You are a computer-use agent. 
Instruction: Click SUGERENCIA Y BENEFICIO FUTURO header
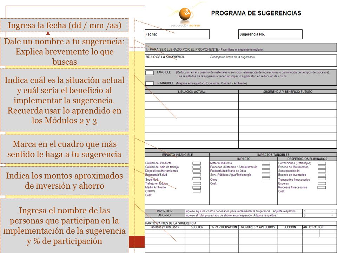point(288,92)
